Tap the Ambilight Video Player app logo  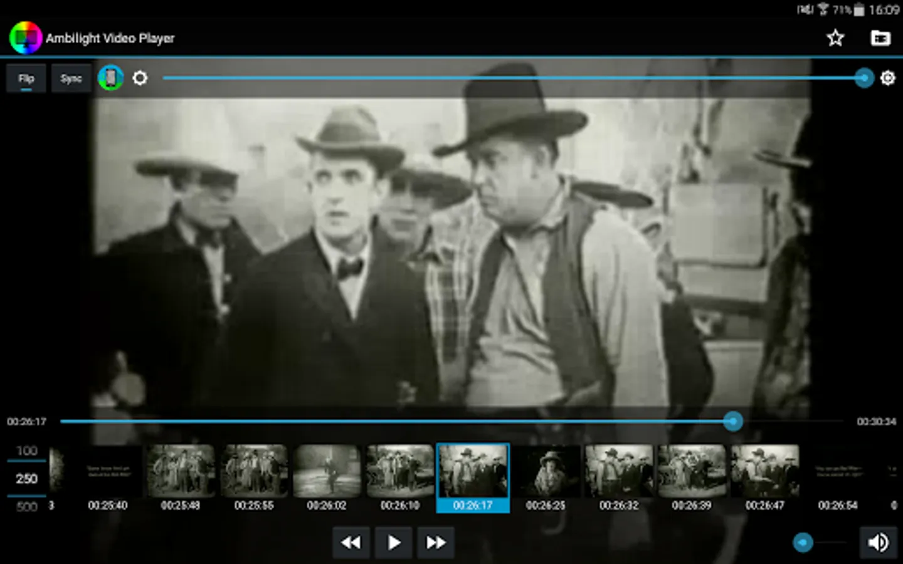pyautogui.click(x=26, y=38)
